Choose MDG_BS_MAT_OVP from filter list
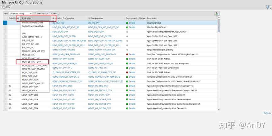This screenshot has height=136, width=272. click(x=31, y=62)
